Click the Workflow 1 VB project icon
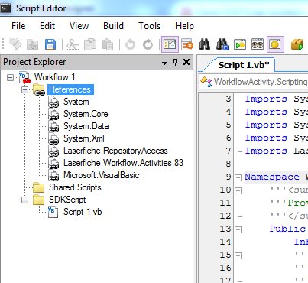This screenshot has height=283, width=308. [x=24, y=77]
